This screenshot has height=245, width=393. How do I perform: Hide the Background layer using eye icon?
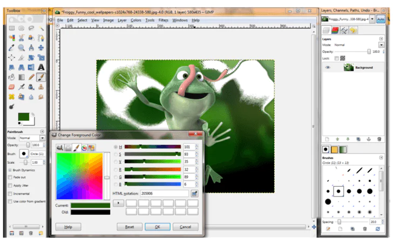(x=328, y=67)
